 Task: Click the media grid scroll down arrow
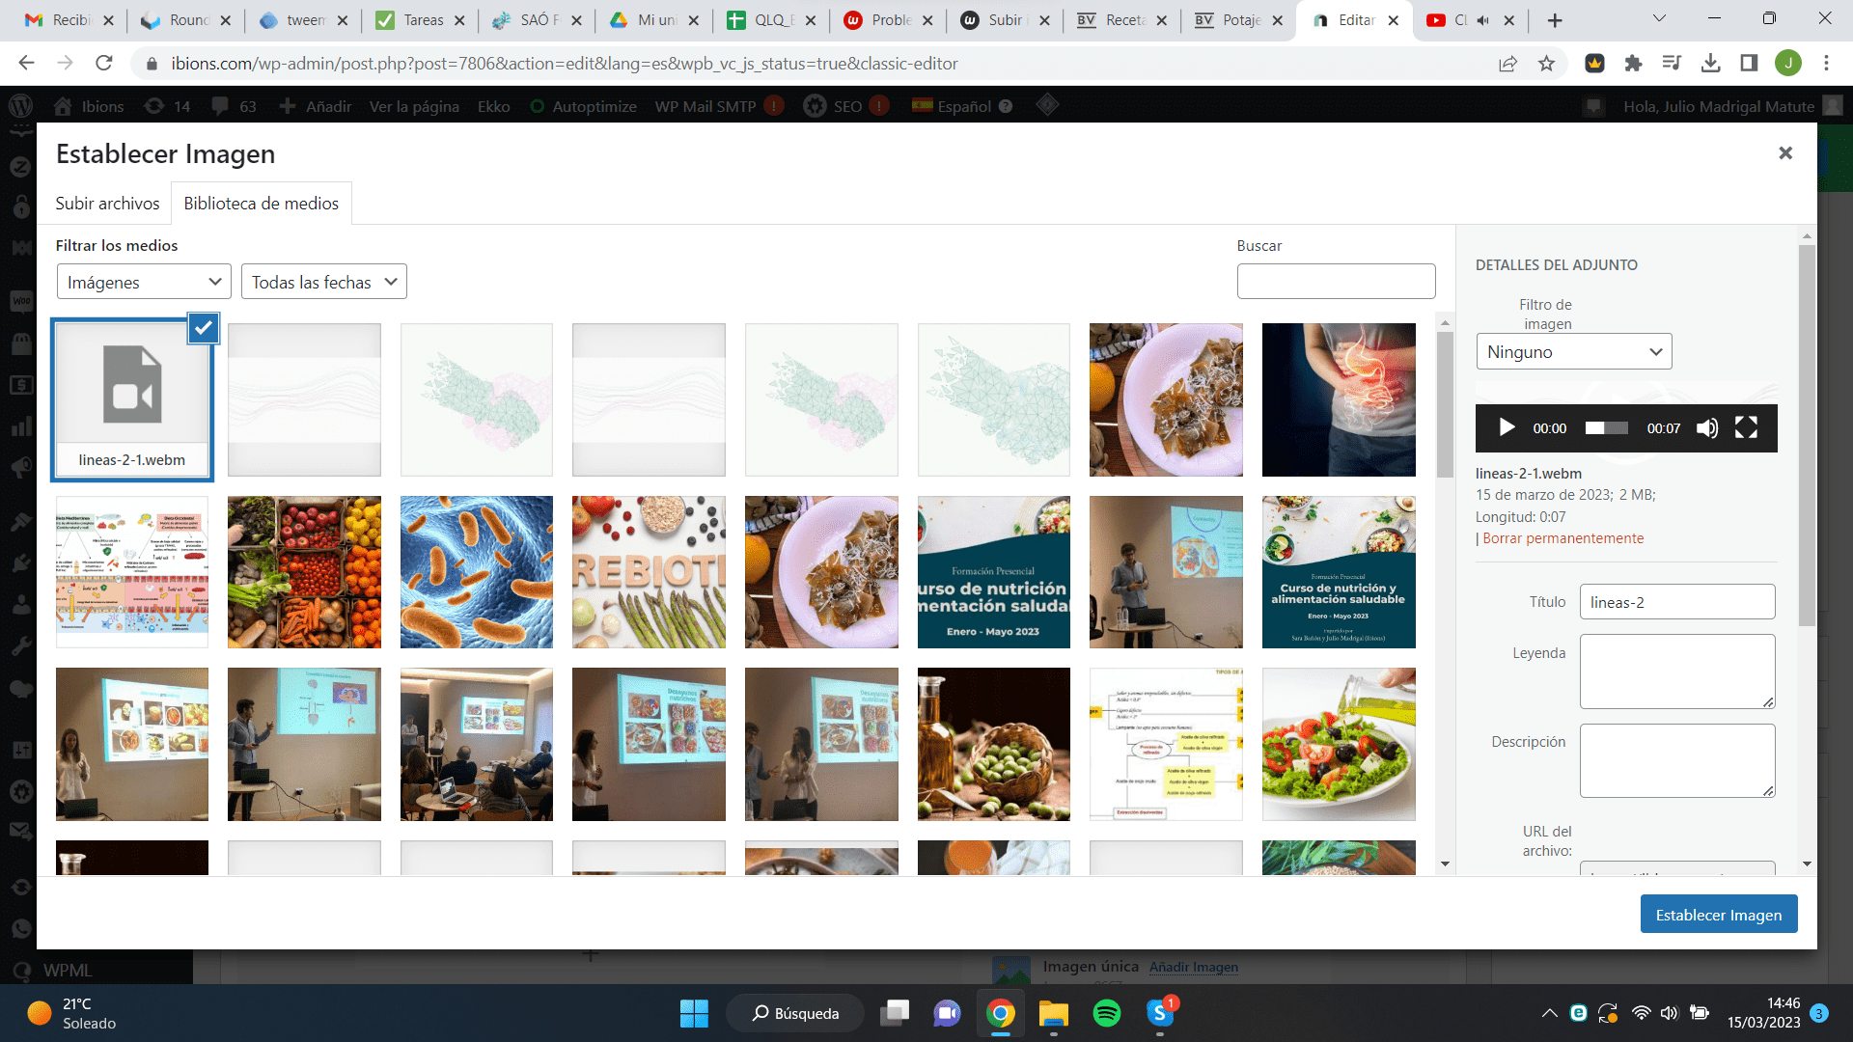pos(1445,864)
